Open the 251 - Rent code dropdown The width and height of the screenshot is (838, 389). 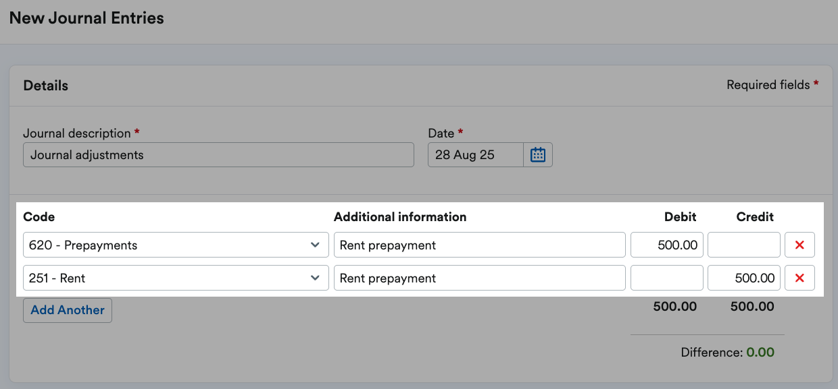tap(176, 278)
